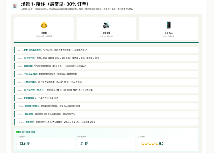
Task: Click the 41 秒 志愿者接单 stat card
Action: pyautogui.click(x=106, y=144)
